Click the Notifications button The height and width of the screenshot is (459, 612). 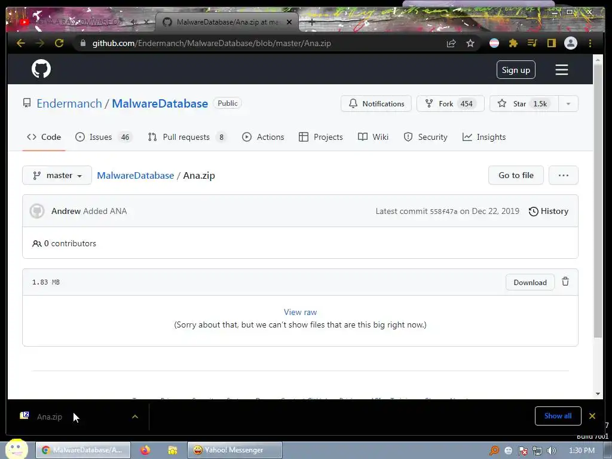pos(377,104)
